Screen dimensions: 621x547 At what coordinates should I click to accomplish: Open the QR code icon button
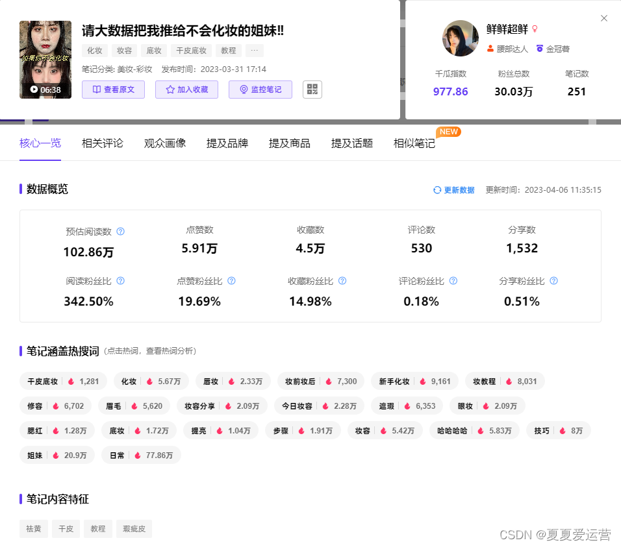312,90
